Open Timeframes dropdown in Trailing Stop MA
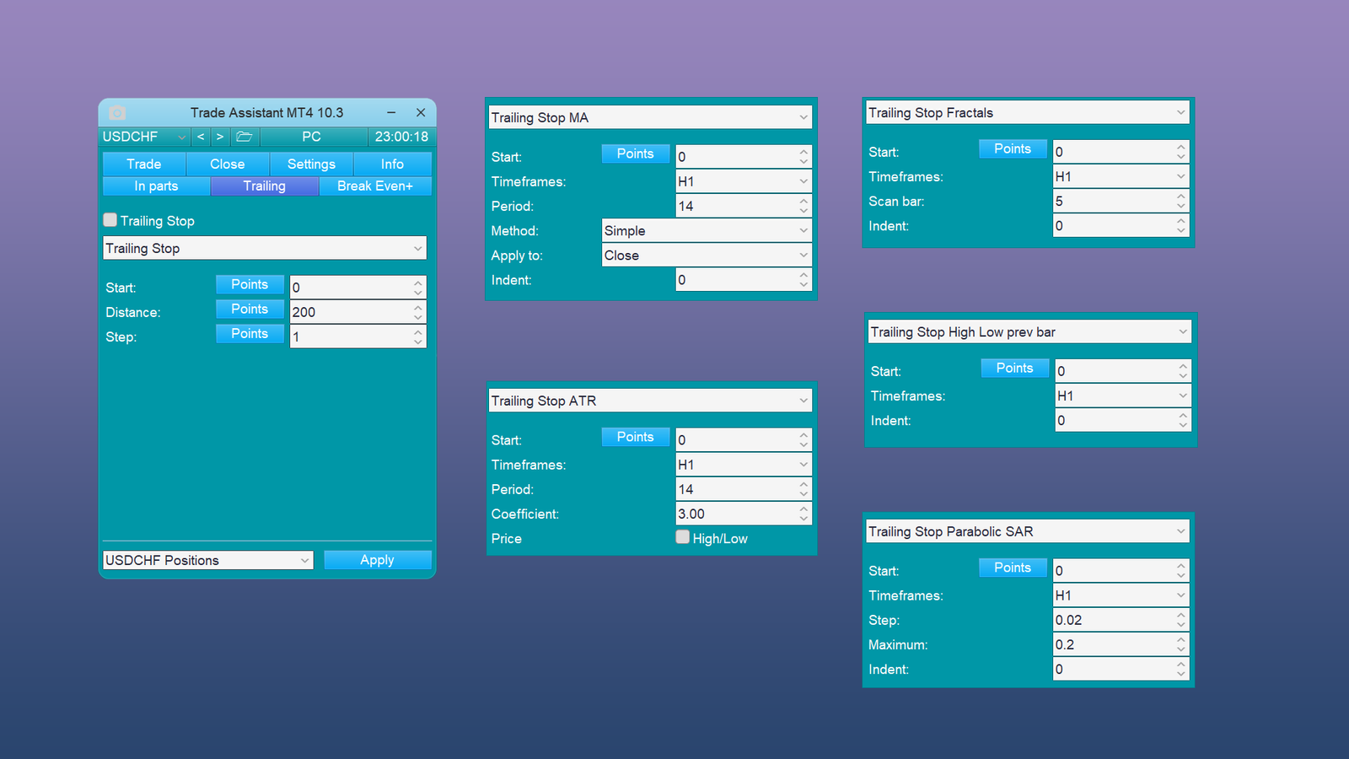 (744, 181)
